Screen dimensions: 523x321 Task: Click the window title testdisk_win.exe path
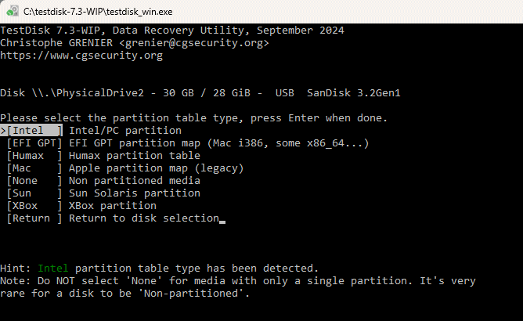click(98, 12)
